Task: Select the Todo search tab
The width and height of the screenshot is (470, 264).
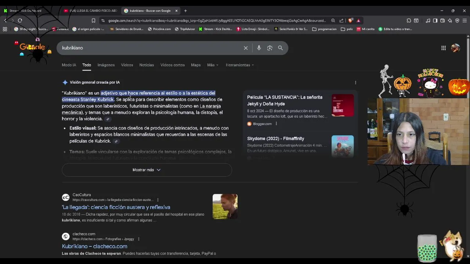Action: (x=87, y=65)
